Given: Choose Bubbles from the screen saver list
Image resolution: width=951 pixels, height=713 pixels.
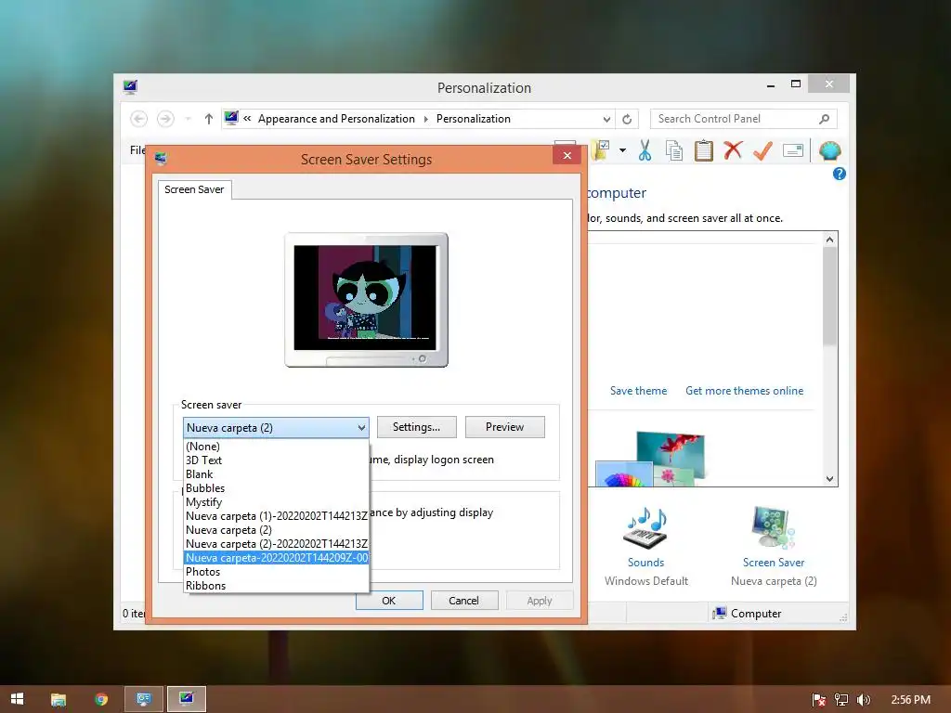Looking at the screenshot, I should 276,488.
